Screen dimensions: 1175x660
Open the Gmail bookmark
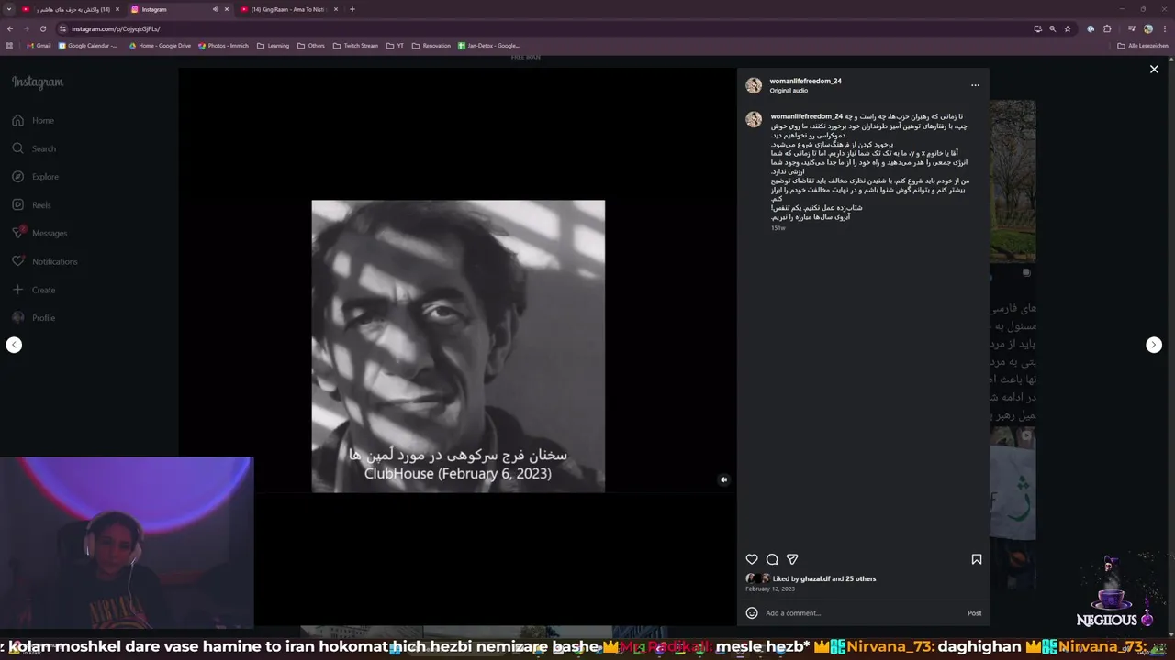(x=39, y=45)
